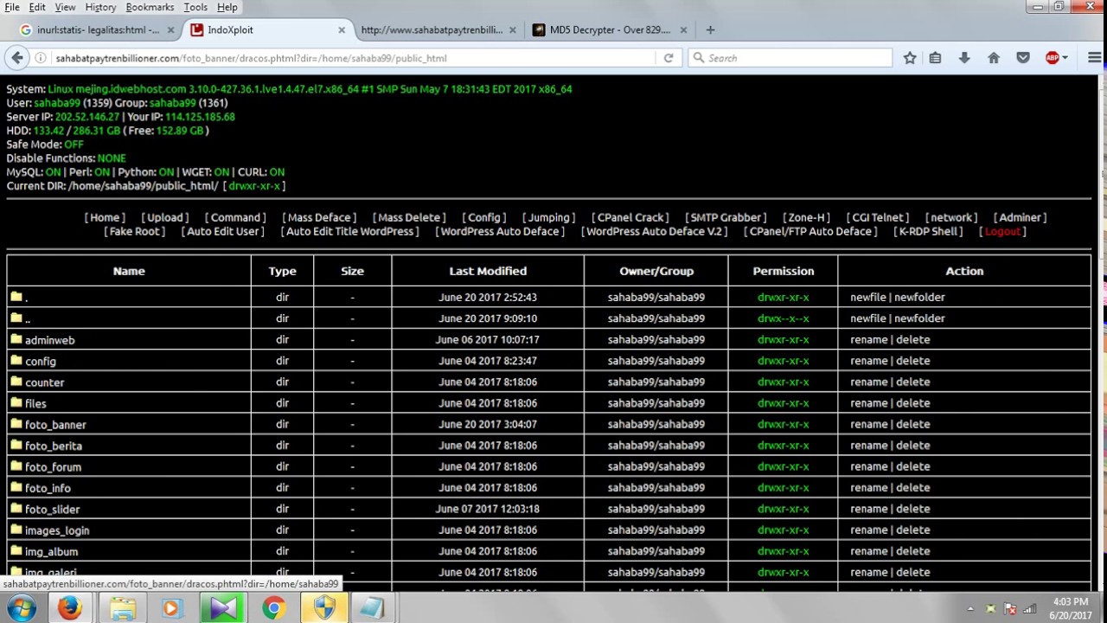
Task: Open the Tools menu
Action: click(195, 7)
